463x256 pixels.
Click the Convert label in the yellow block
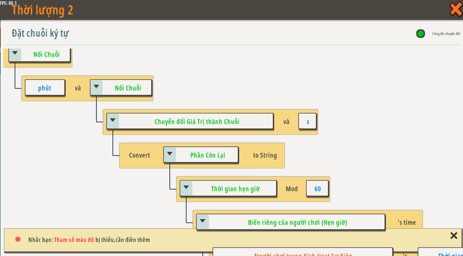[139, 155]
